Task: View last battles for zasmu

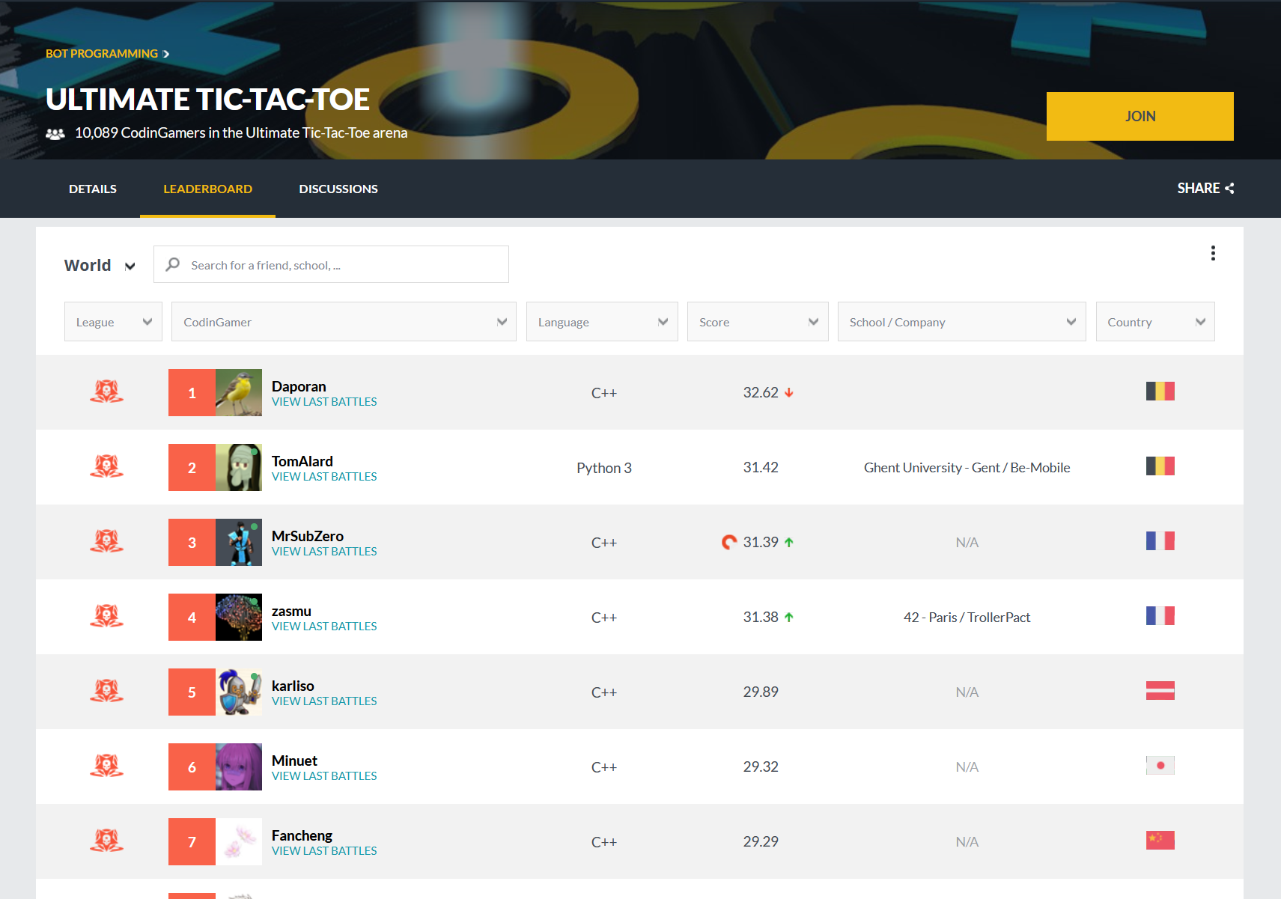Action: (324, 627)
